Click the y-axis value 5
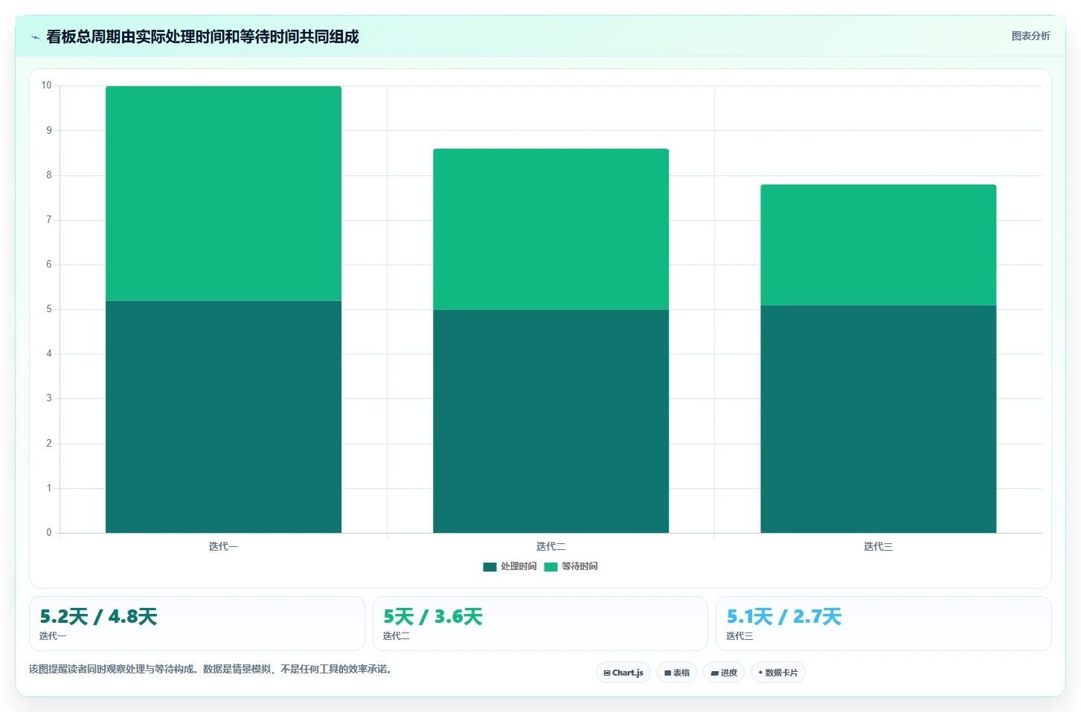 (49, 309)
